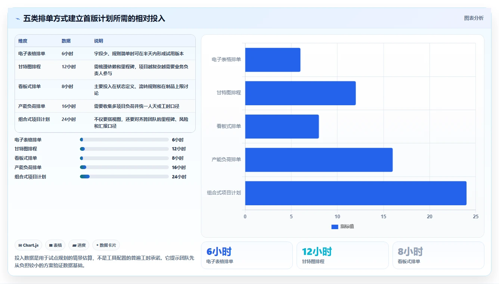This screenshot has height=284, width=499.
Task: Click the 指标值 legend label
Action: [x=347, y=227]
